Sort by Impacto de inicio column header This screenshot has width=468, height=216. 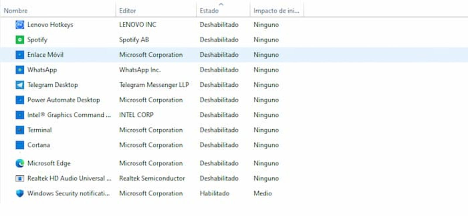[276, 11]
